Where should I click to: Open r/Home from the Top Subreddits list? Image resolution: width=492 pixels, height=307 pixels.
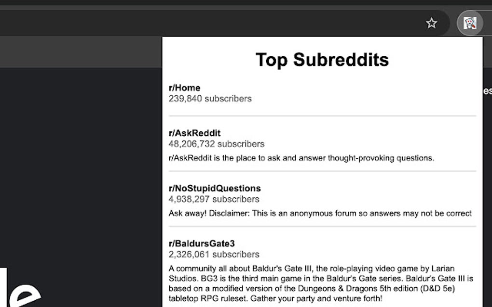click(x=184, y=88)
